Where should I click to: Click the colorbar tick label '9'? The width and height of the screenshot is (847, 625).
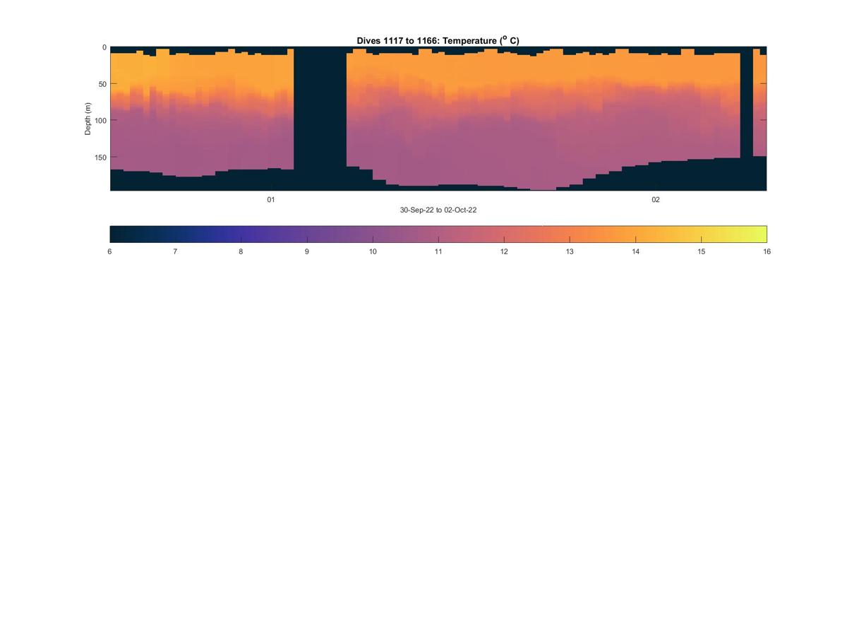coord(306,251)
